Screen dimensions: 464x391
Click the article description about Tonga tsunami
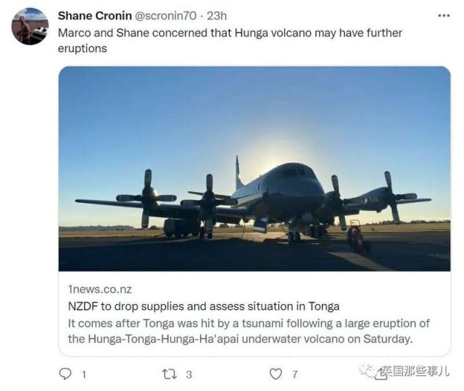pos(249,331)
